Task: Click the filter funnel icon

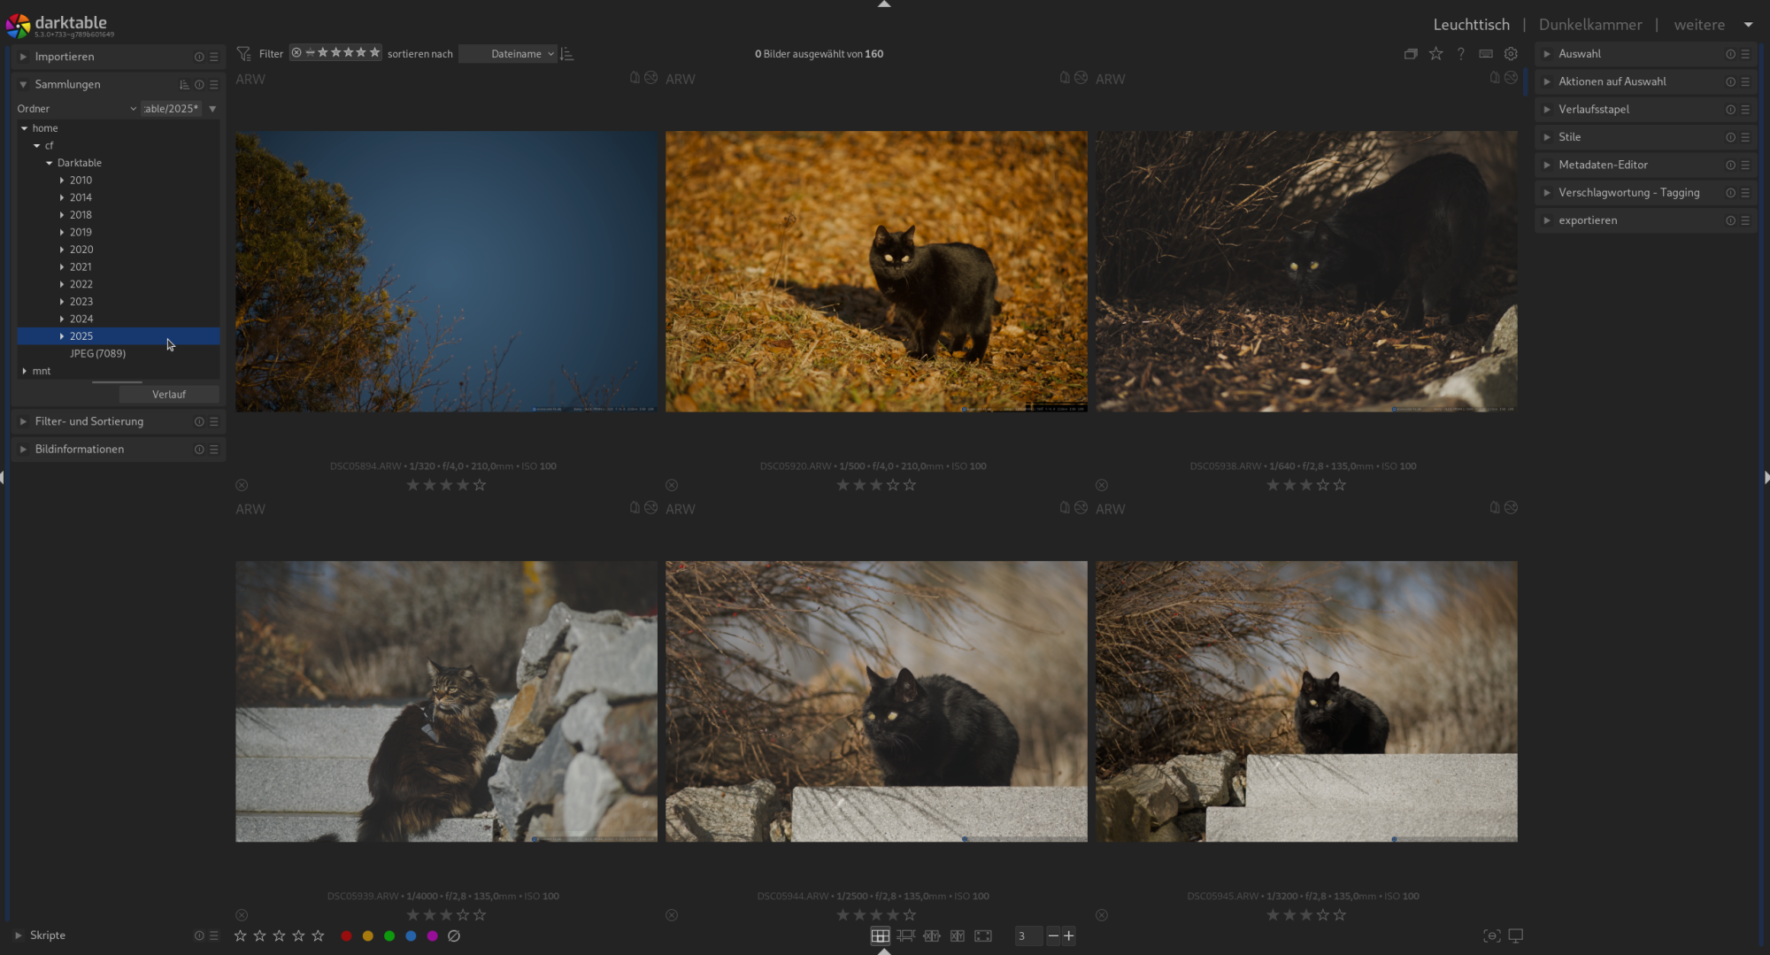Action: (x=244, y=54)
